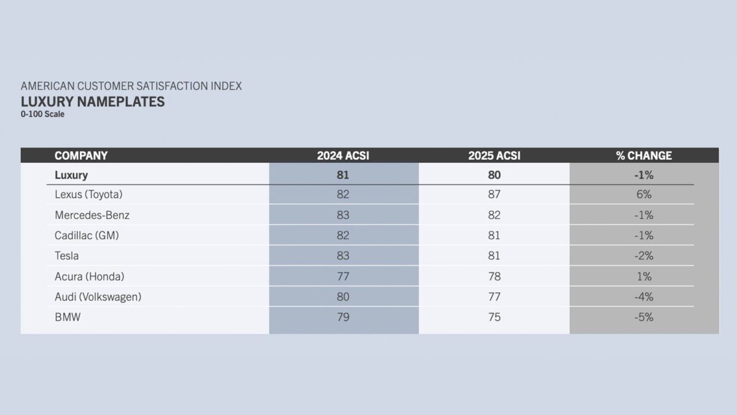Select the Tesla row label
Viewport: 737px width, 415px height.
pos(66,256)
